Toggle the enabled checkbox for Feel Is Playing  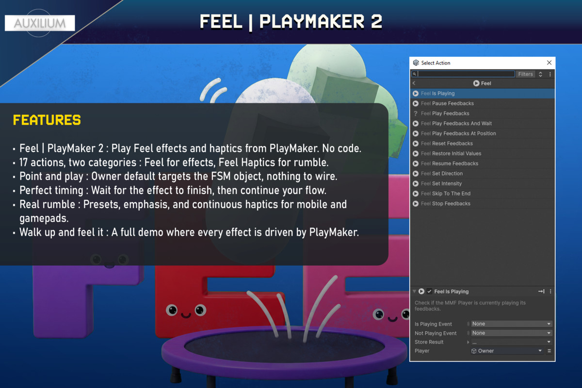[x=429, y=291]
